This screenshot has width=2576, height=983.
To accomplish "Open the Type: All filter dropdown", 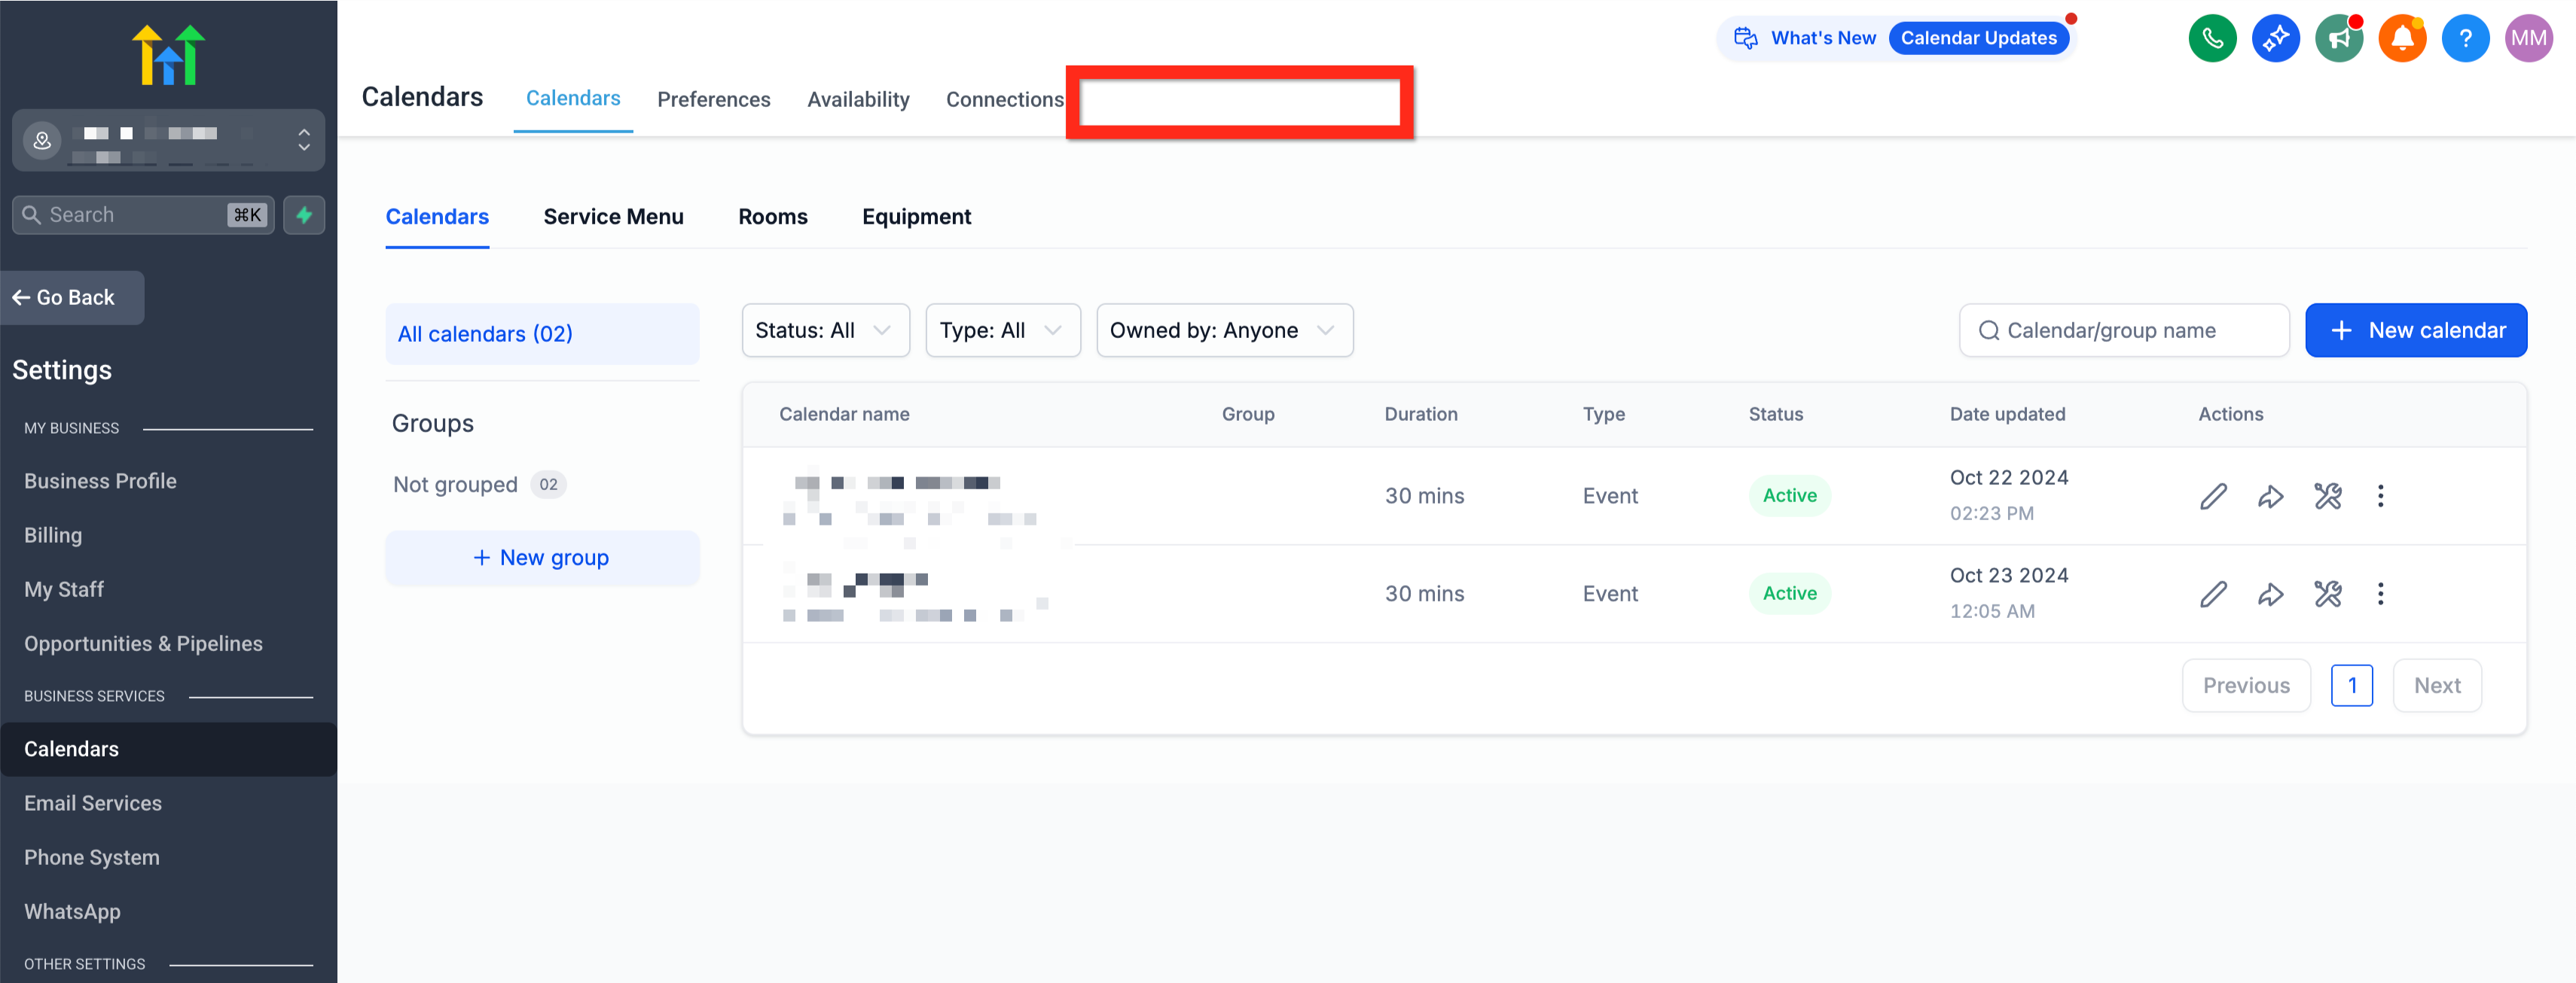I will (1002, 330).
